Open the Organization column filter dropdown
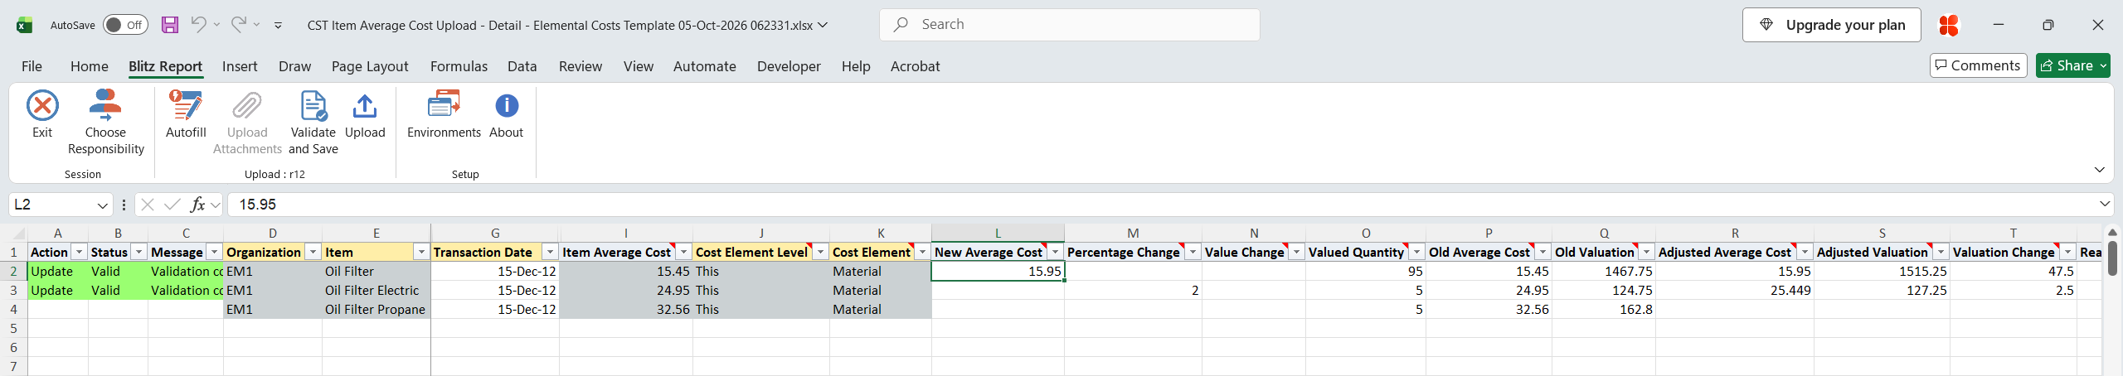 click(x=313, y=252)
